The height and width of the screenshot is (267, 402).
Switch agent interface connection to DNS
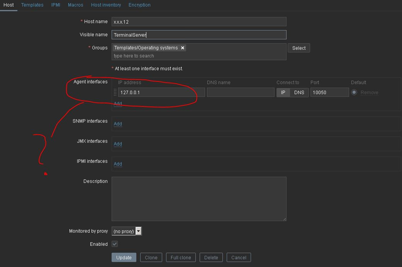point(299,92)
